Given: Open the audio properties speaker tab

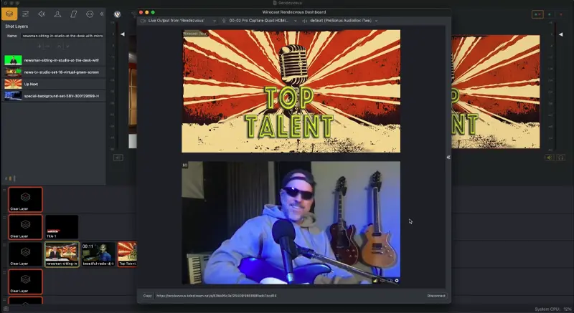Looking at the screenshot, I should [x=42, y=14].
